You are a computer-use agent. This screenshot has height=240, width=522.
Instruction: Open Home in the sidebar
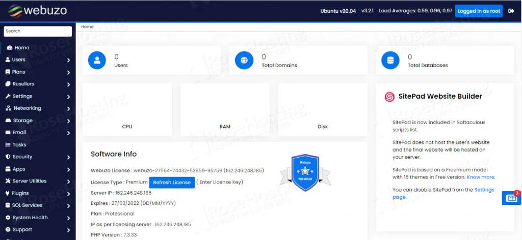[21, 48]
